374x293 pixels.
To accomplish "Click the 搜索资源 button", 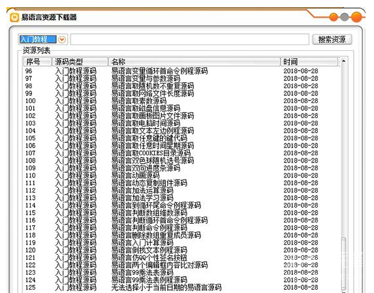I will (x=332, y=39).
